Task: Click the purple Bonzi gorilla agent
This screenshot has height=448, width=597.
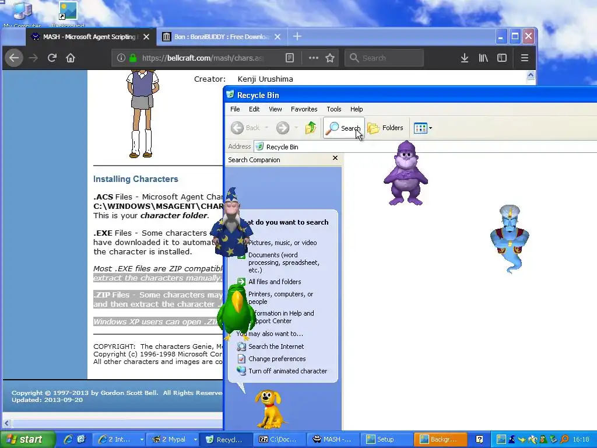Action: click(406, 173)
